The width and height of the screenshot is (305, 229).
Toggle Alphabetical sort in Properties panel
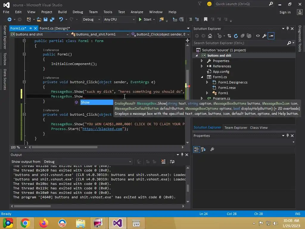203,149
